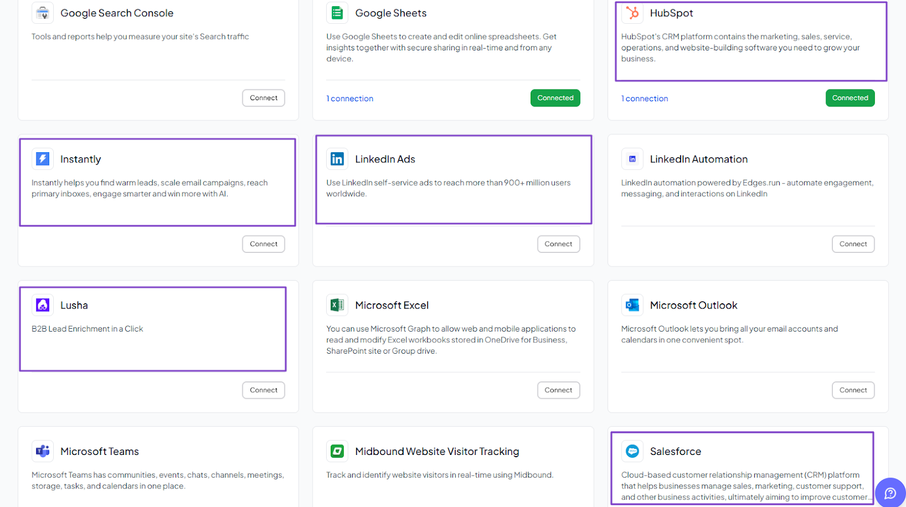
Task: Click the Google Sheets icon
Action: (337, 12)
